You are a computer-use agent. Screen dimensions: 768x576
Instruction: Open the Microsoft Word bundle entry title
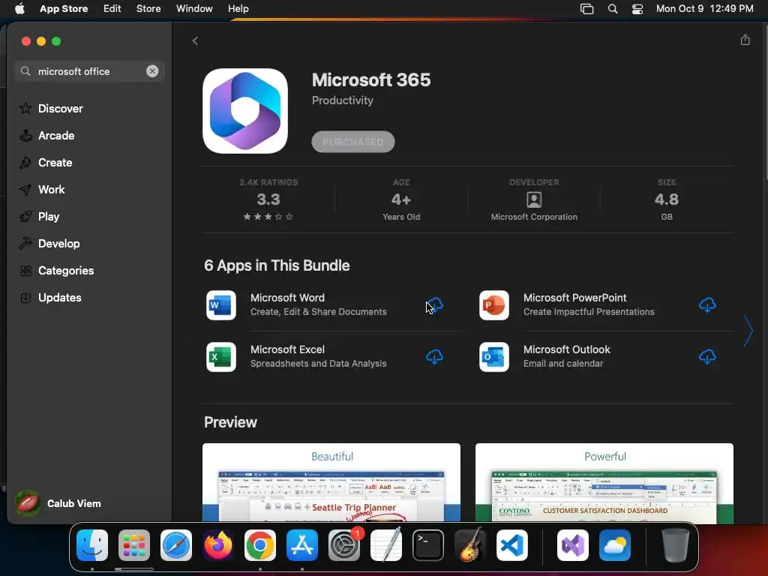[287, 298]
